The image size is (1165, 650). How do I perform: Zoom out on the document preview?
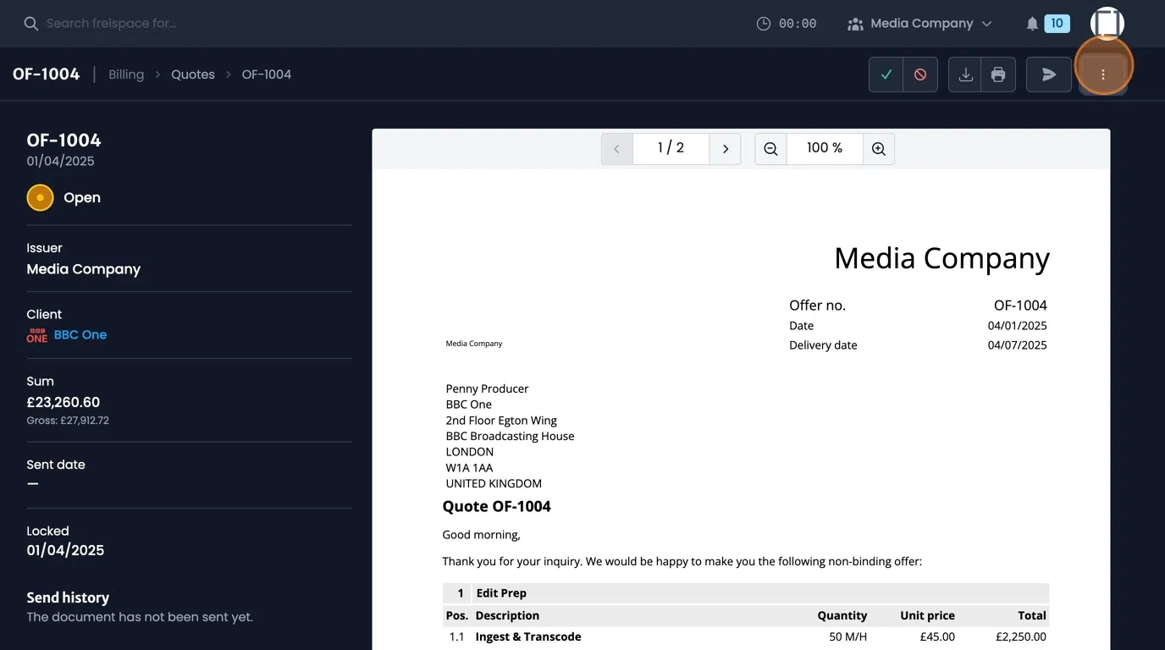tap(770, 148)
